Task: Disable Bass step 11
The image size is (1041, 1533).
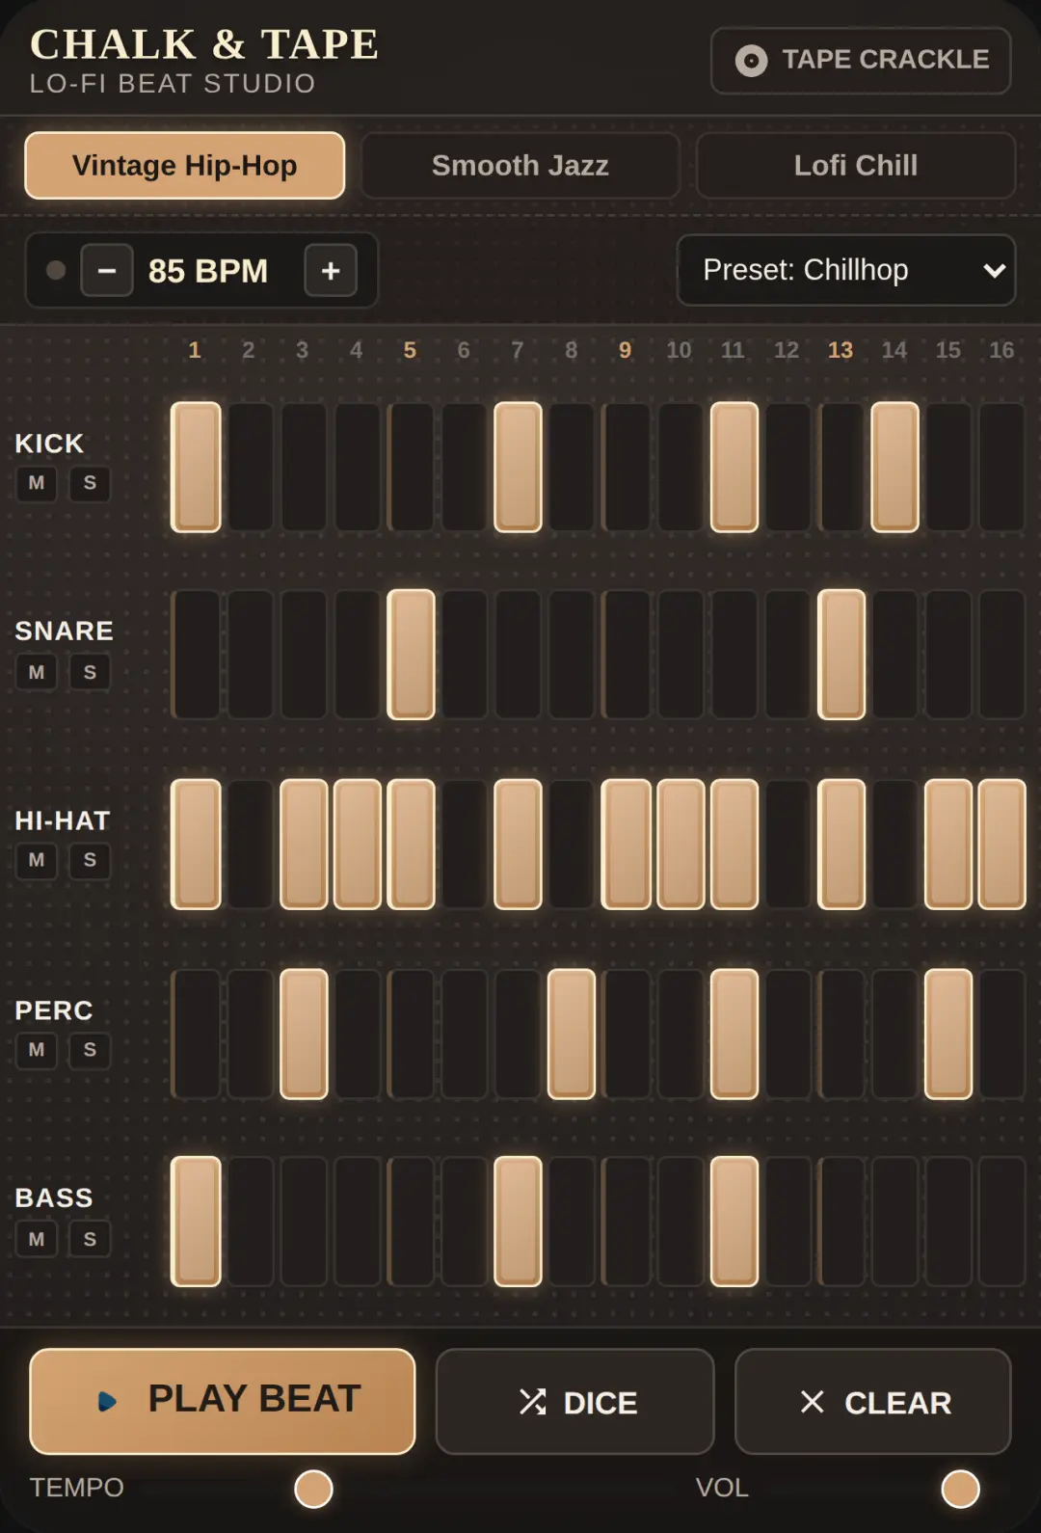Action: [x=734, y=1222]
